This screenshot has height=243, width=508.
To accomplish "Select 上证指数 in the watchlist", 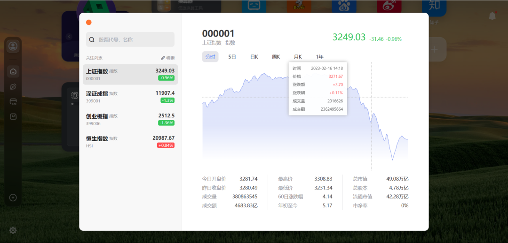I will pos(130,74).
